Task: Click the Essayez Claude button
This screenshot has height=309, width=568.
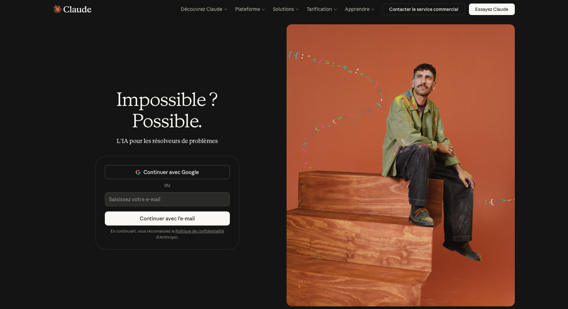Action: [492, 9]
